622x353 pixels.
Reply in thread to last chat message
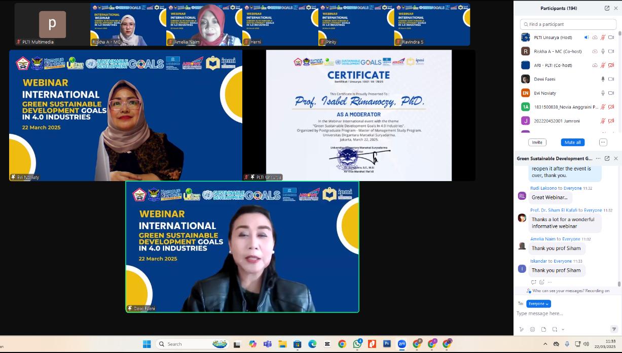[533, 282]
